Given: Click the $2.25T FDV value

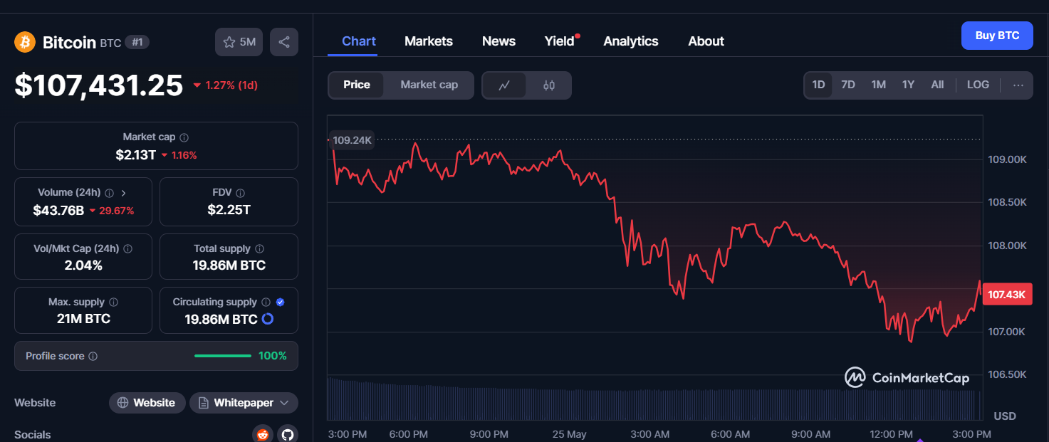Looking at the screenshot, I should tap(229, 210).
